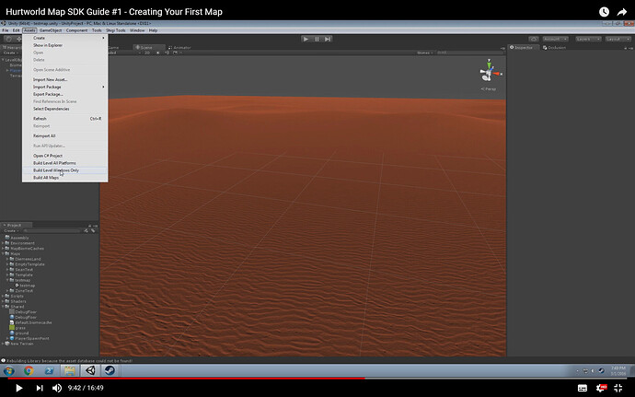Click scene view search field

469,53
